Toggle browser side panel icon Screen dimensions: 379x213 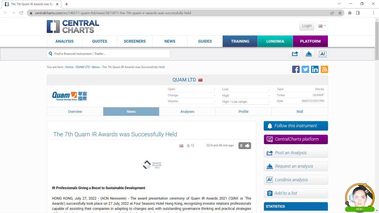(358, 13)
